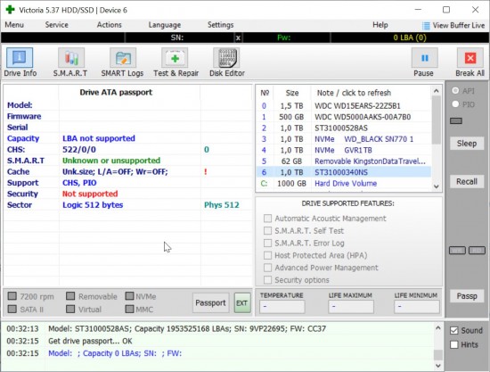
Task: Click the red Break All icon
Action: pyautogui.click(x=470, y=58)
